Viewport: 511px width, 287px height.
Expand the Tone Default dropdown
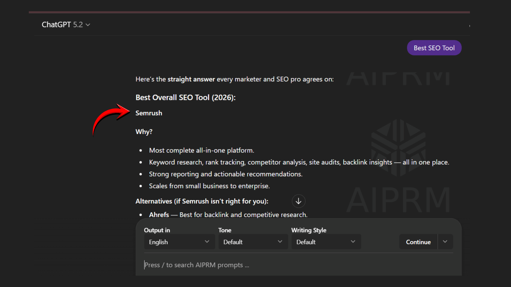pyautogui.click(x=253, y=242)
